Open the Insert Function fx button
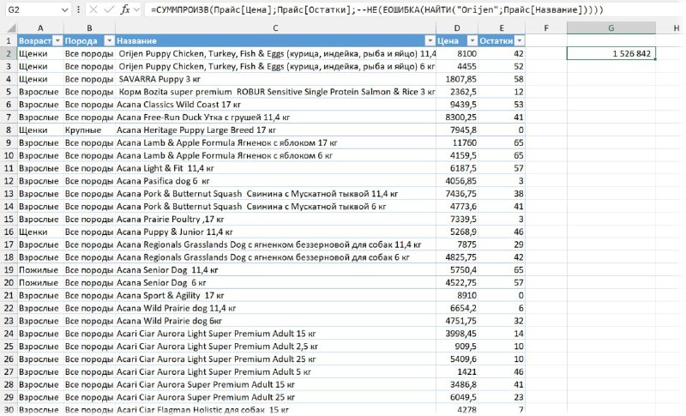Viewport: 686px width, 416px height. [124, 9]
